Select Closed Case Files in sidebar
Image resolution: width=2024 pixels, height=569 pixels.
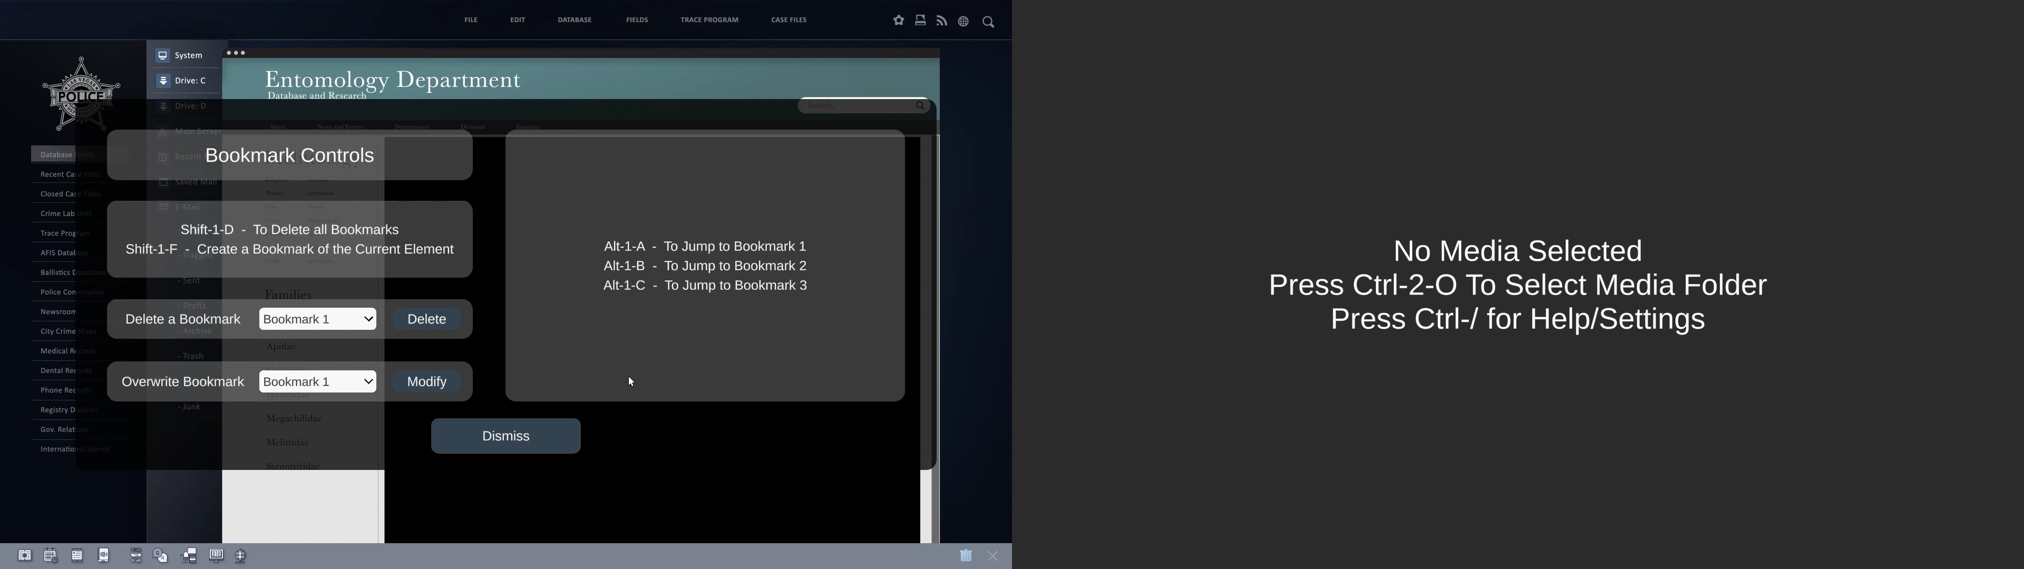coord(70,194)
